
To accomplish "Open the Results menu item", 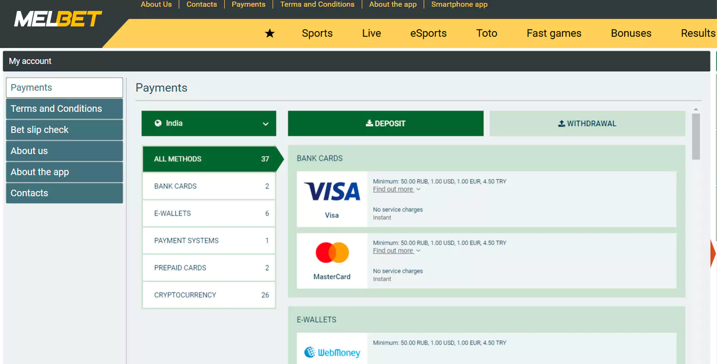I will [698, 33].
